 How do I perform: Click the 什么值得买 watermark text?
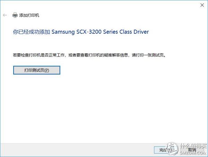click(193, 146)
